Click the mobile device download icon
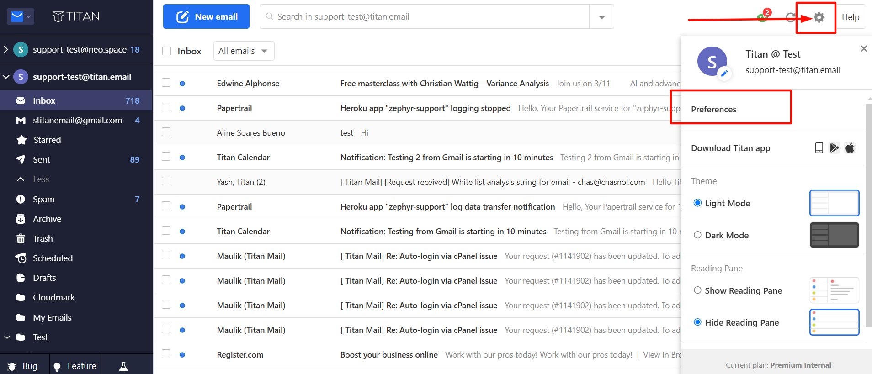 819,148
